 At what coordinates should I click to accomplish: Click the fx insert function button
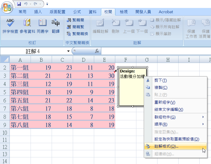(x=97, y=51)
